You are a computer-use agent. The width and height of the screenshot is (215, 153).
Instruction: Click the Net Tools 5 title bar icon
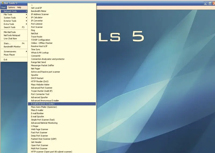tap(2, 3)
